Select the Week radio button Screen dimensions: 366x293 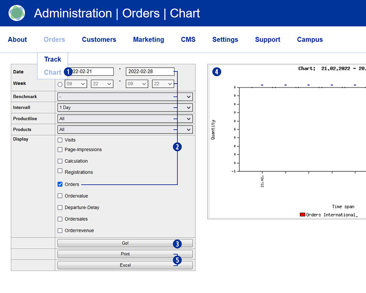[60, 84]
